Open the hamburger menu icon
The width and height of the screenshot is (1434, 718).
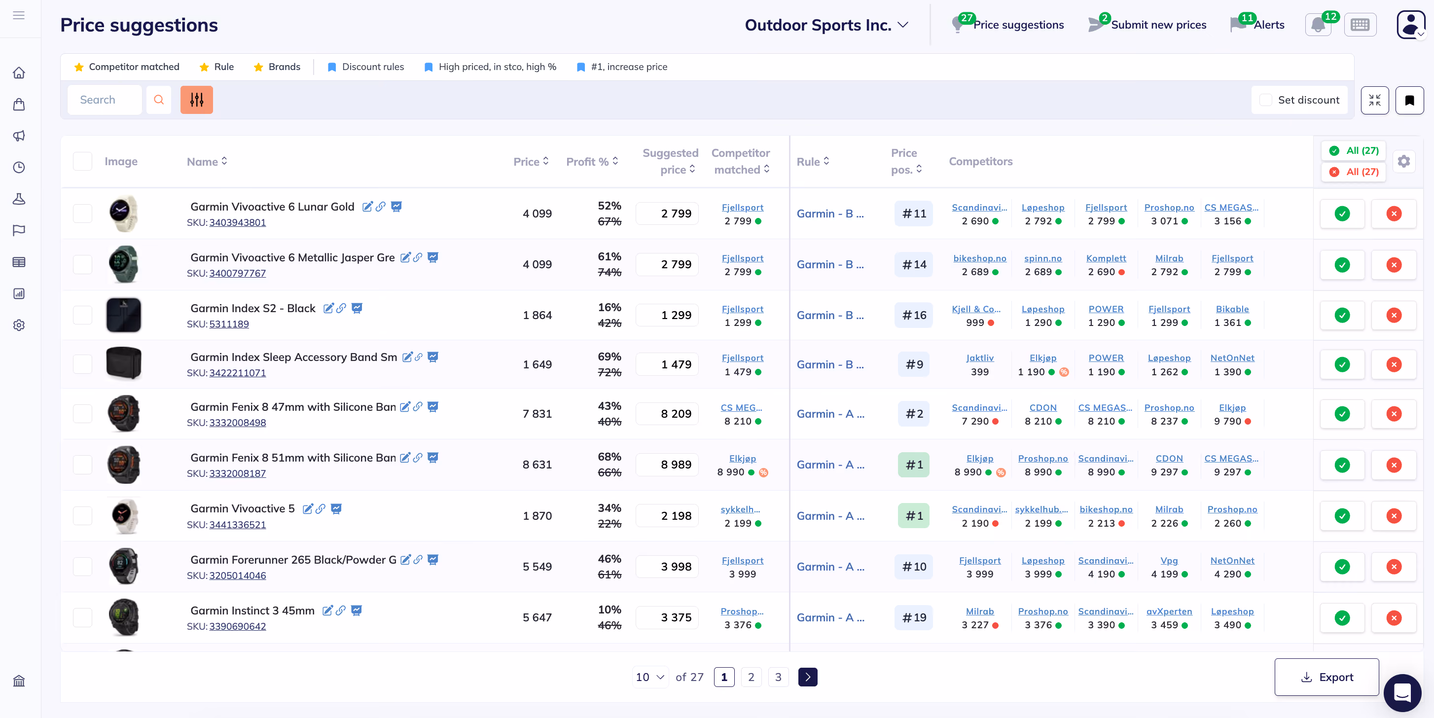tap(19, 16)
